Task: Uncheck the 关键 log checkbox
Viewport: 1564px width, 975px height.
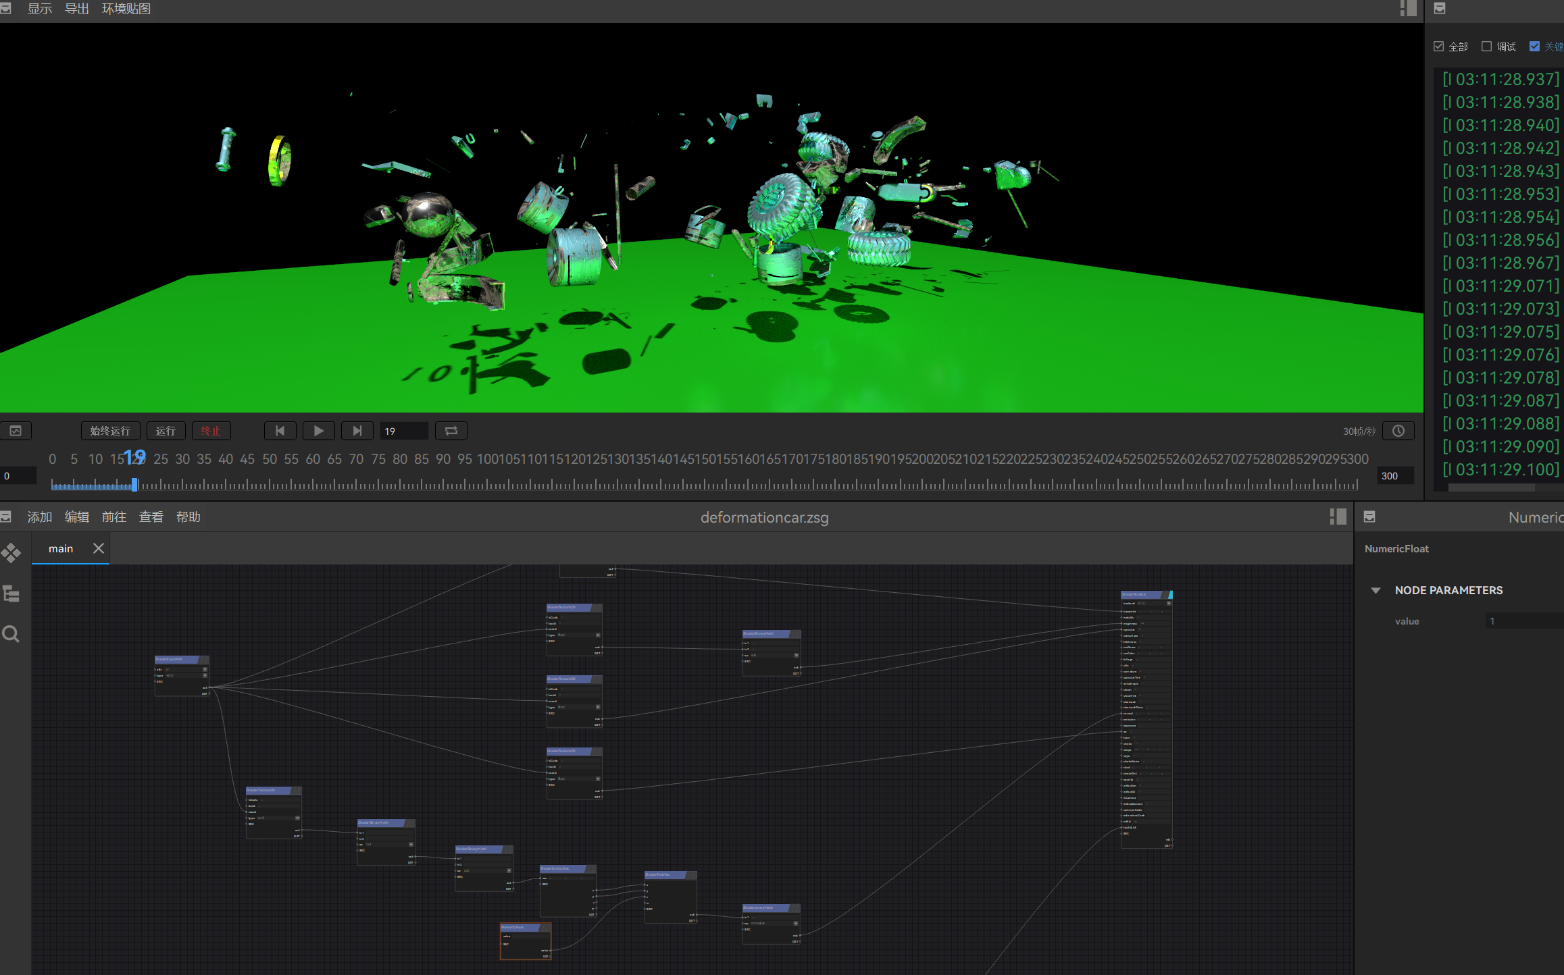Action: tap(1534, 47)
